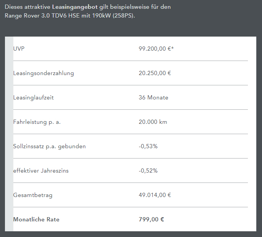
Task: Click the 49.014,00 € total amount
Action: coord(155,195)
